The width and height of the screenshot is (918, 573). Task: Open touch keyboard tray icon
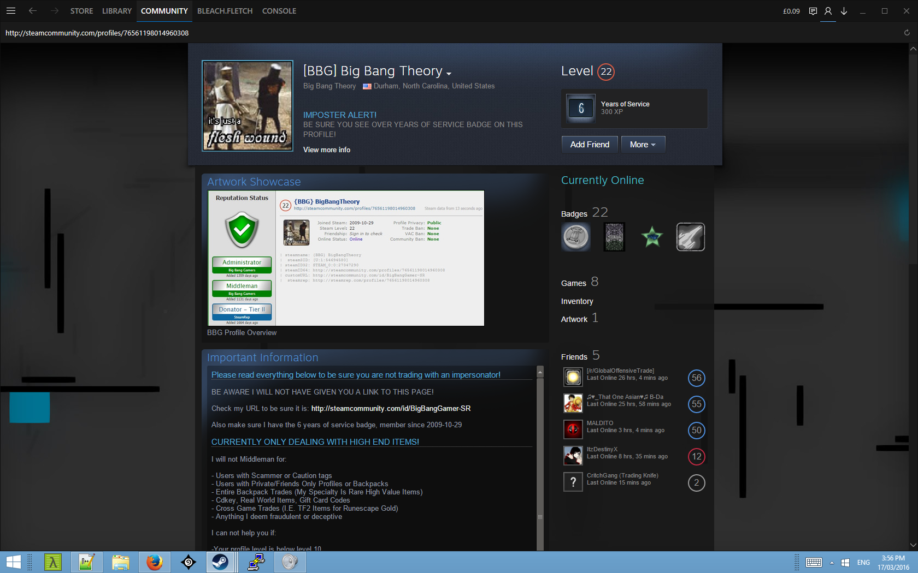pos(814,562)
